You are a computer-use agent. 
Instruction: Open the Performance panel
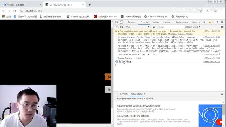[182, 22]
